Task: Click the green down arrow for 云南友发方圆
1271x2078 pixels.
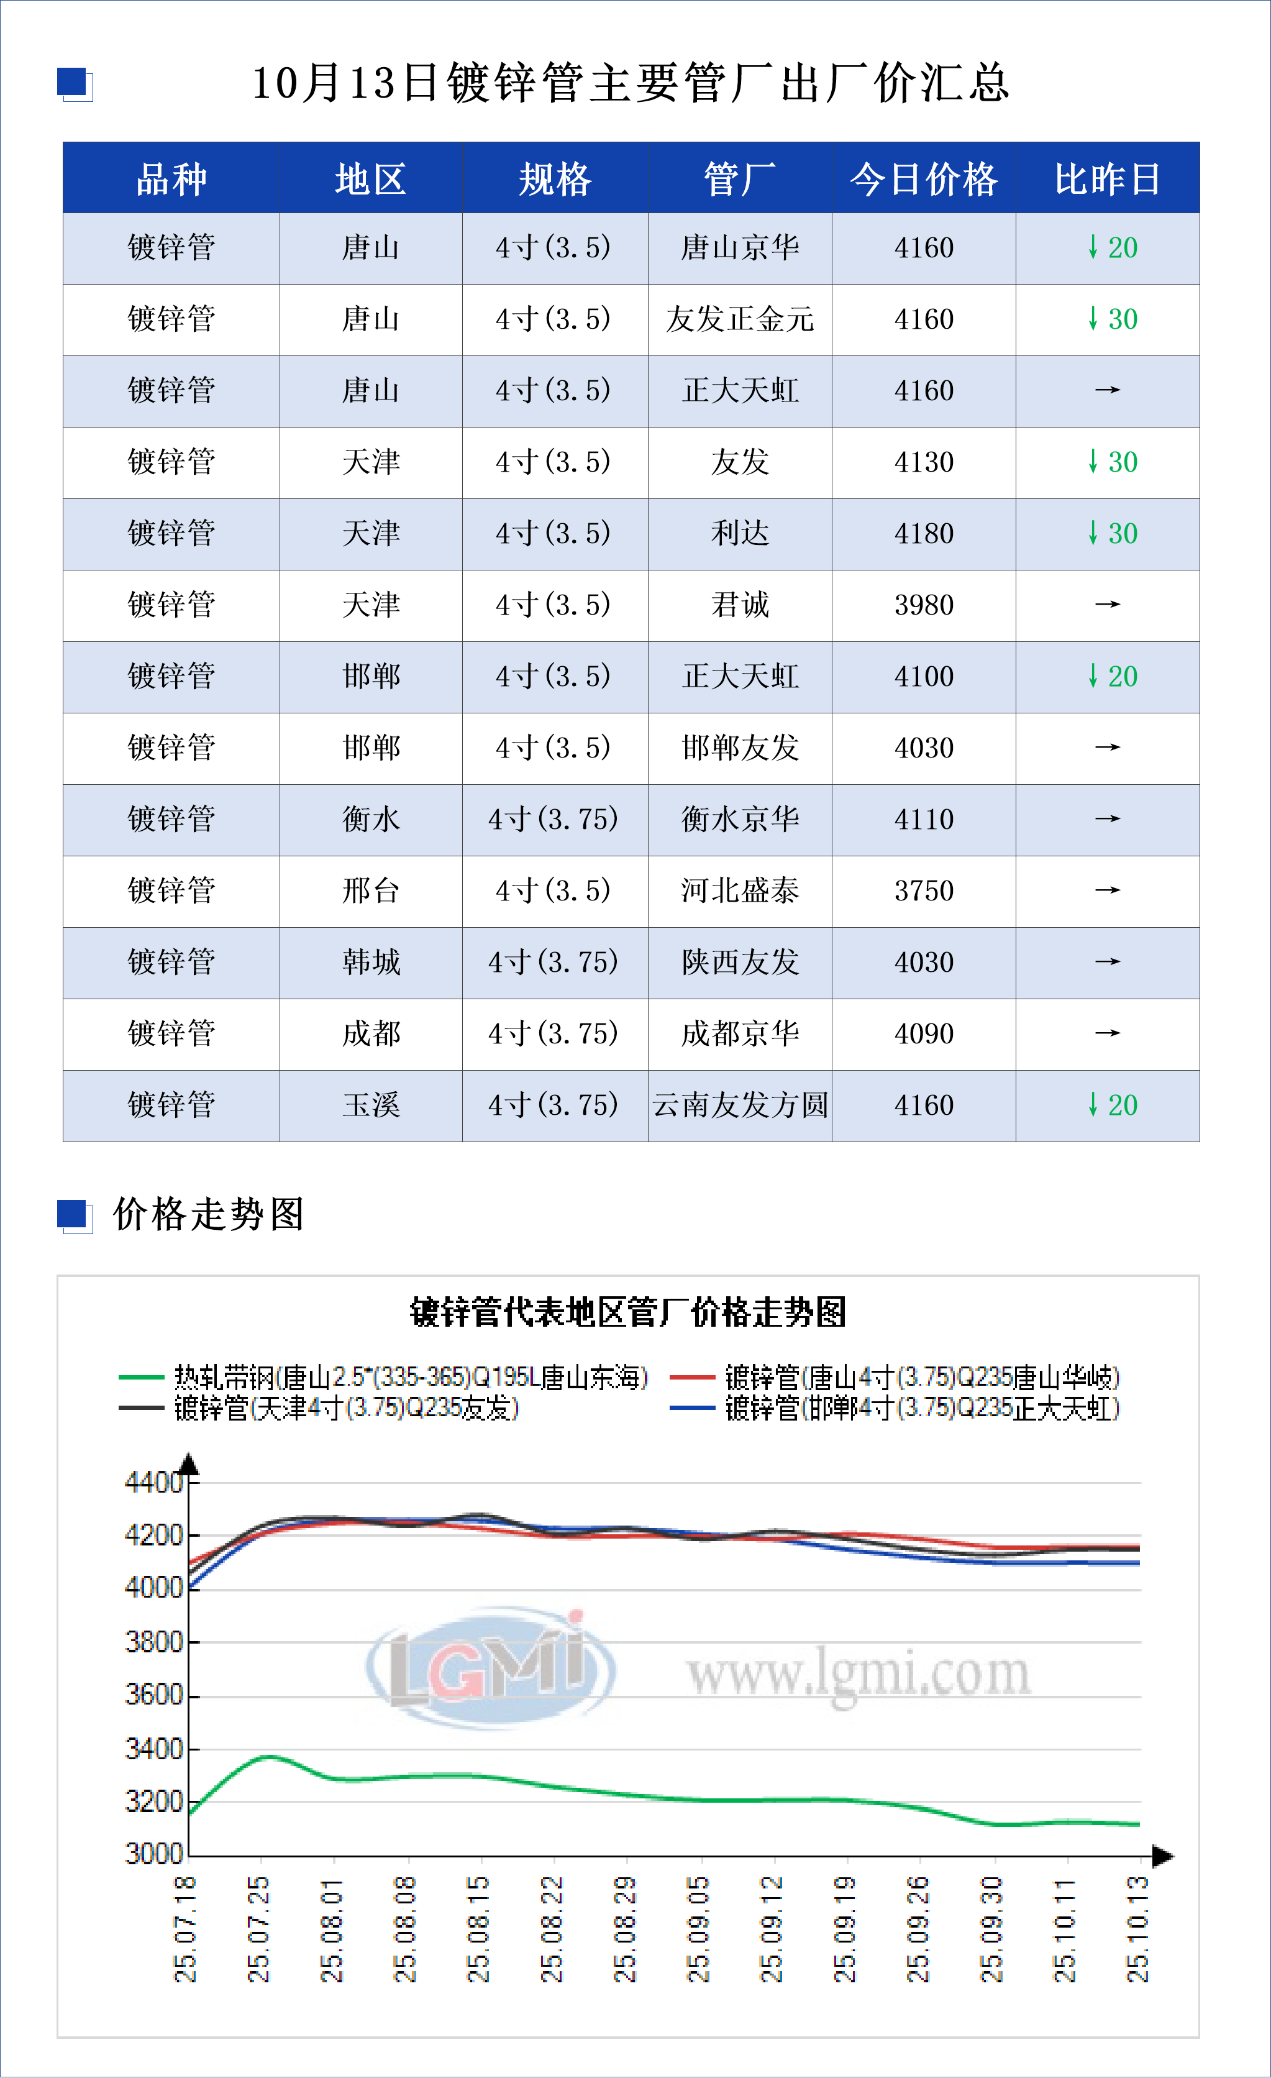Action: [1093, 1105]
